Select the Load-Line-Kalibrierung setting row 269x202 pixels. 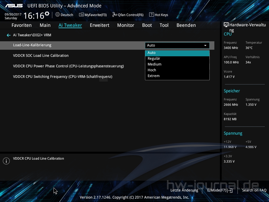tap(107, 45)
